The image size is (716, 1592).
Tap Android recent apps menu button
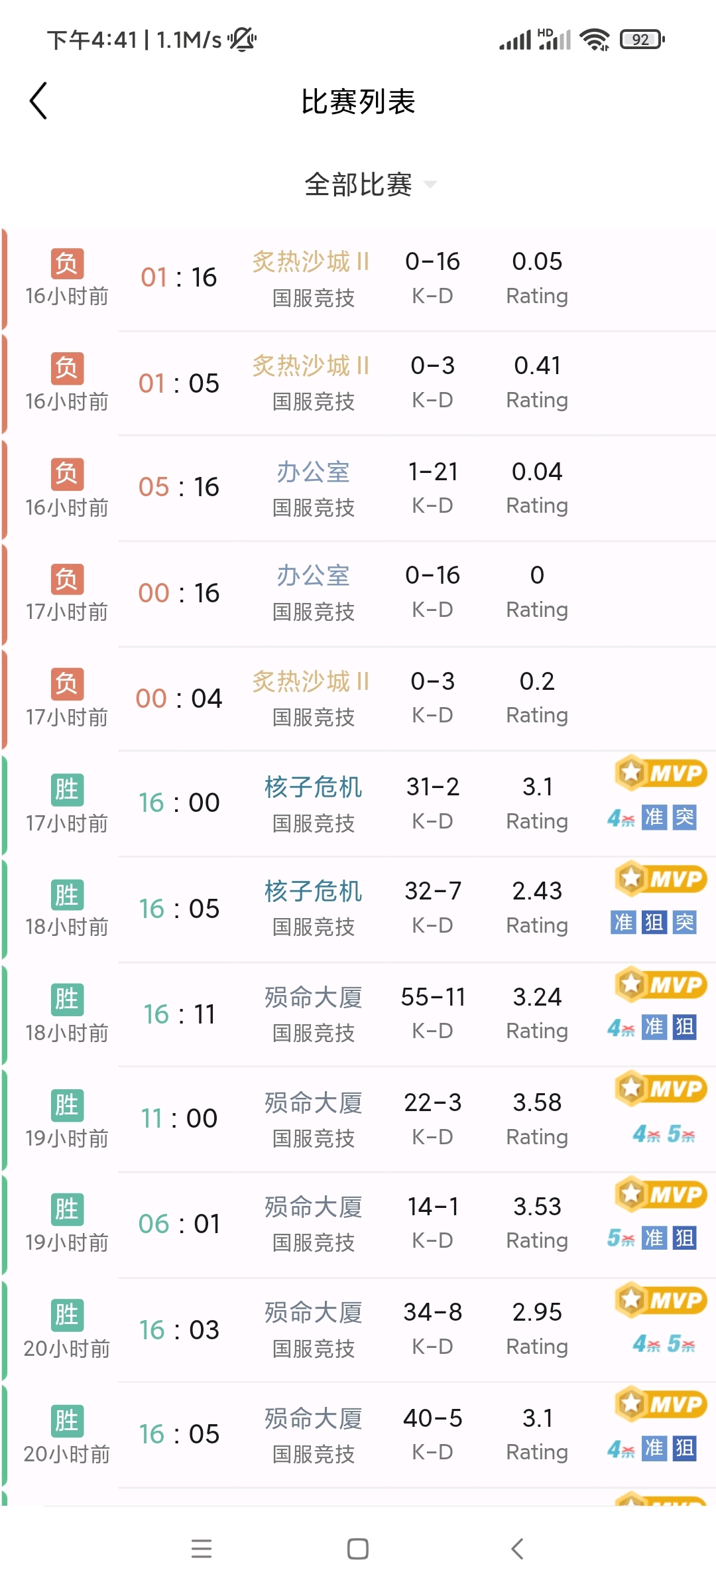coord(201,1549)
